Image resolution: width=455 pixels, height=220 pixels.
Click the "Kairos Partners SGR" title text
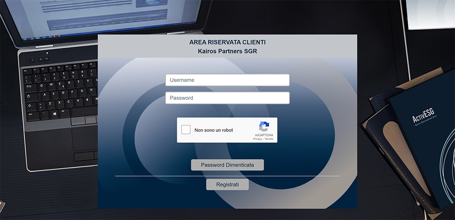pyautogui.click(x=227, y=51)
